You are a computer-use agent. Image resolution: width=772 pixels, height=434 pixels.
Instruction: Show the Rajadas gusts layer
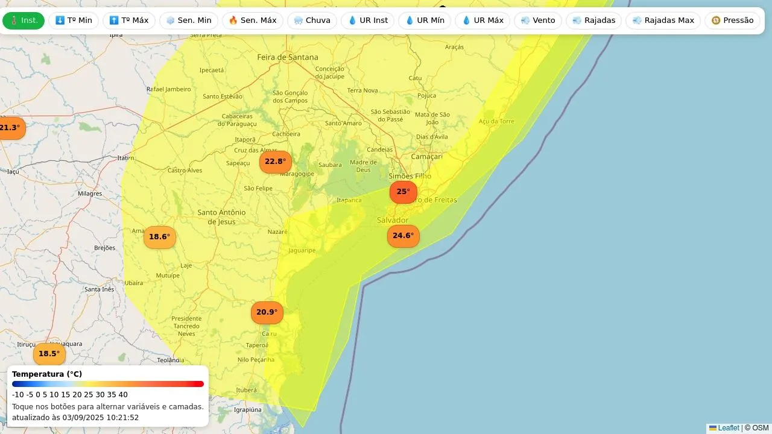(594, 20)
